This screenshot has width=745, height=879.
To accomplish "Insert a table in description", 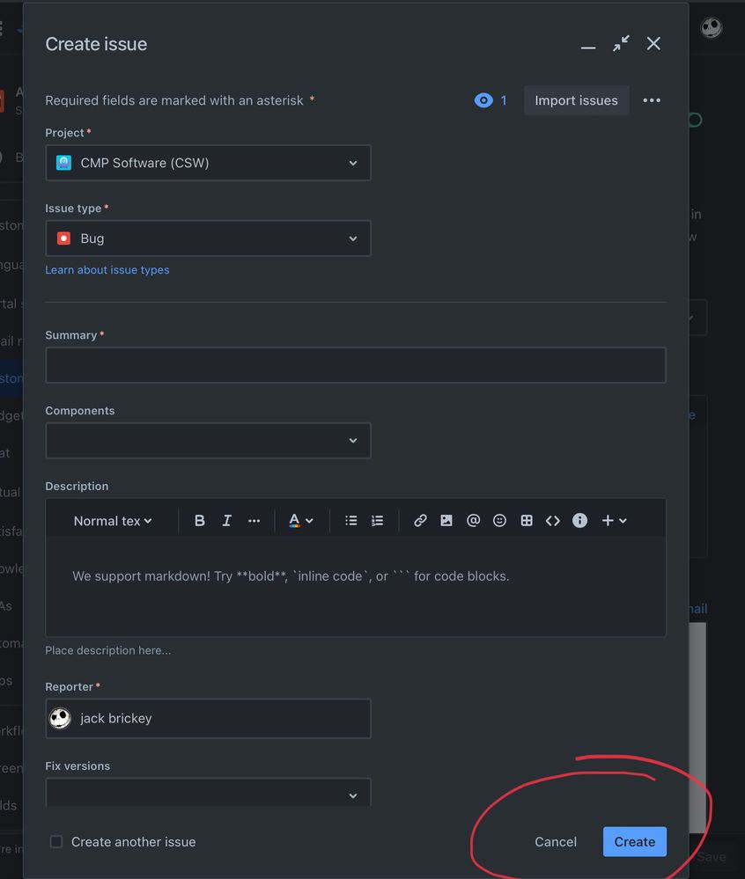I will click(x=527, y=521).
